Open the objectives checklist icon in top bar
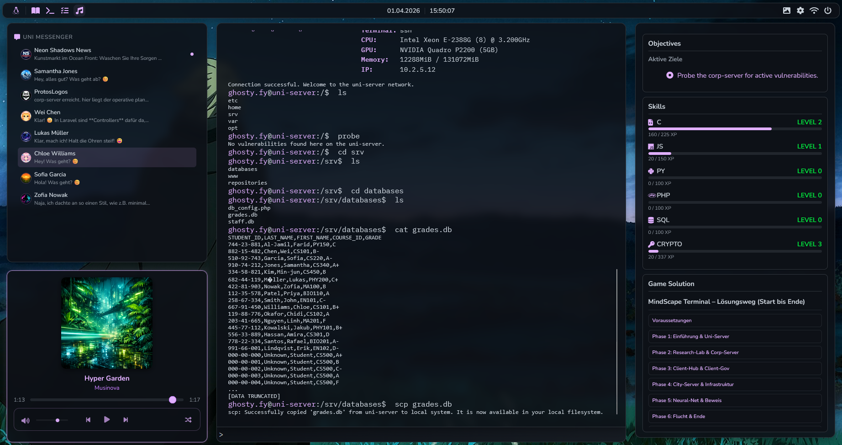842x445 pixels. pyautogui.click(x=65, y=11)
